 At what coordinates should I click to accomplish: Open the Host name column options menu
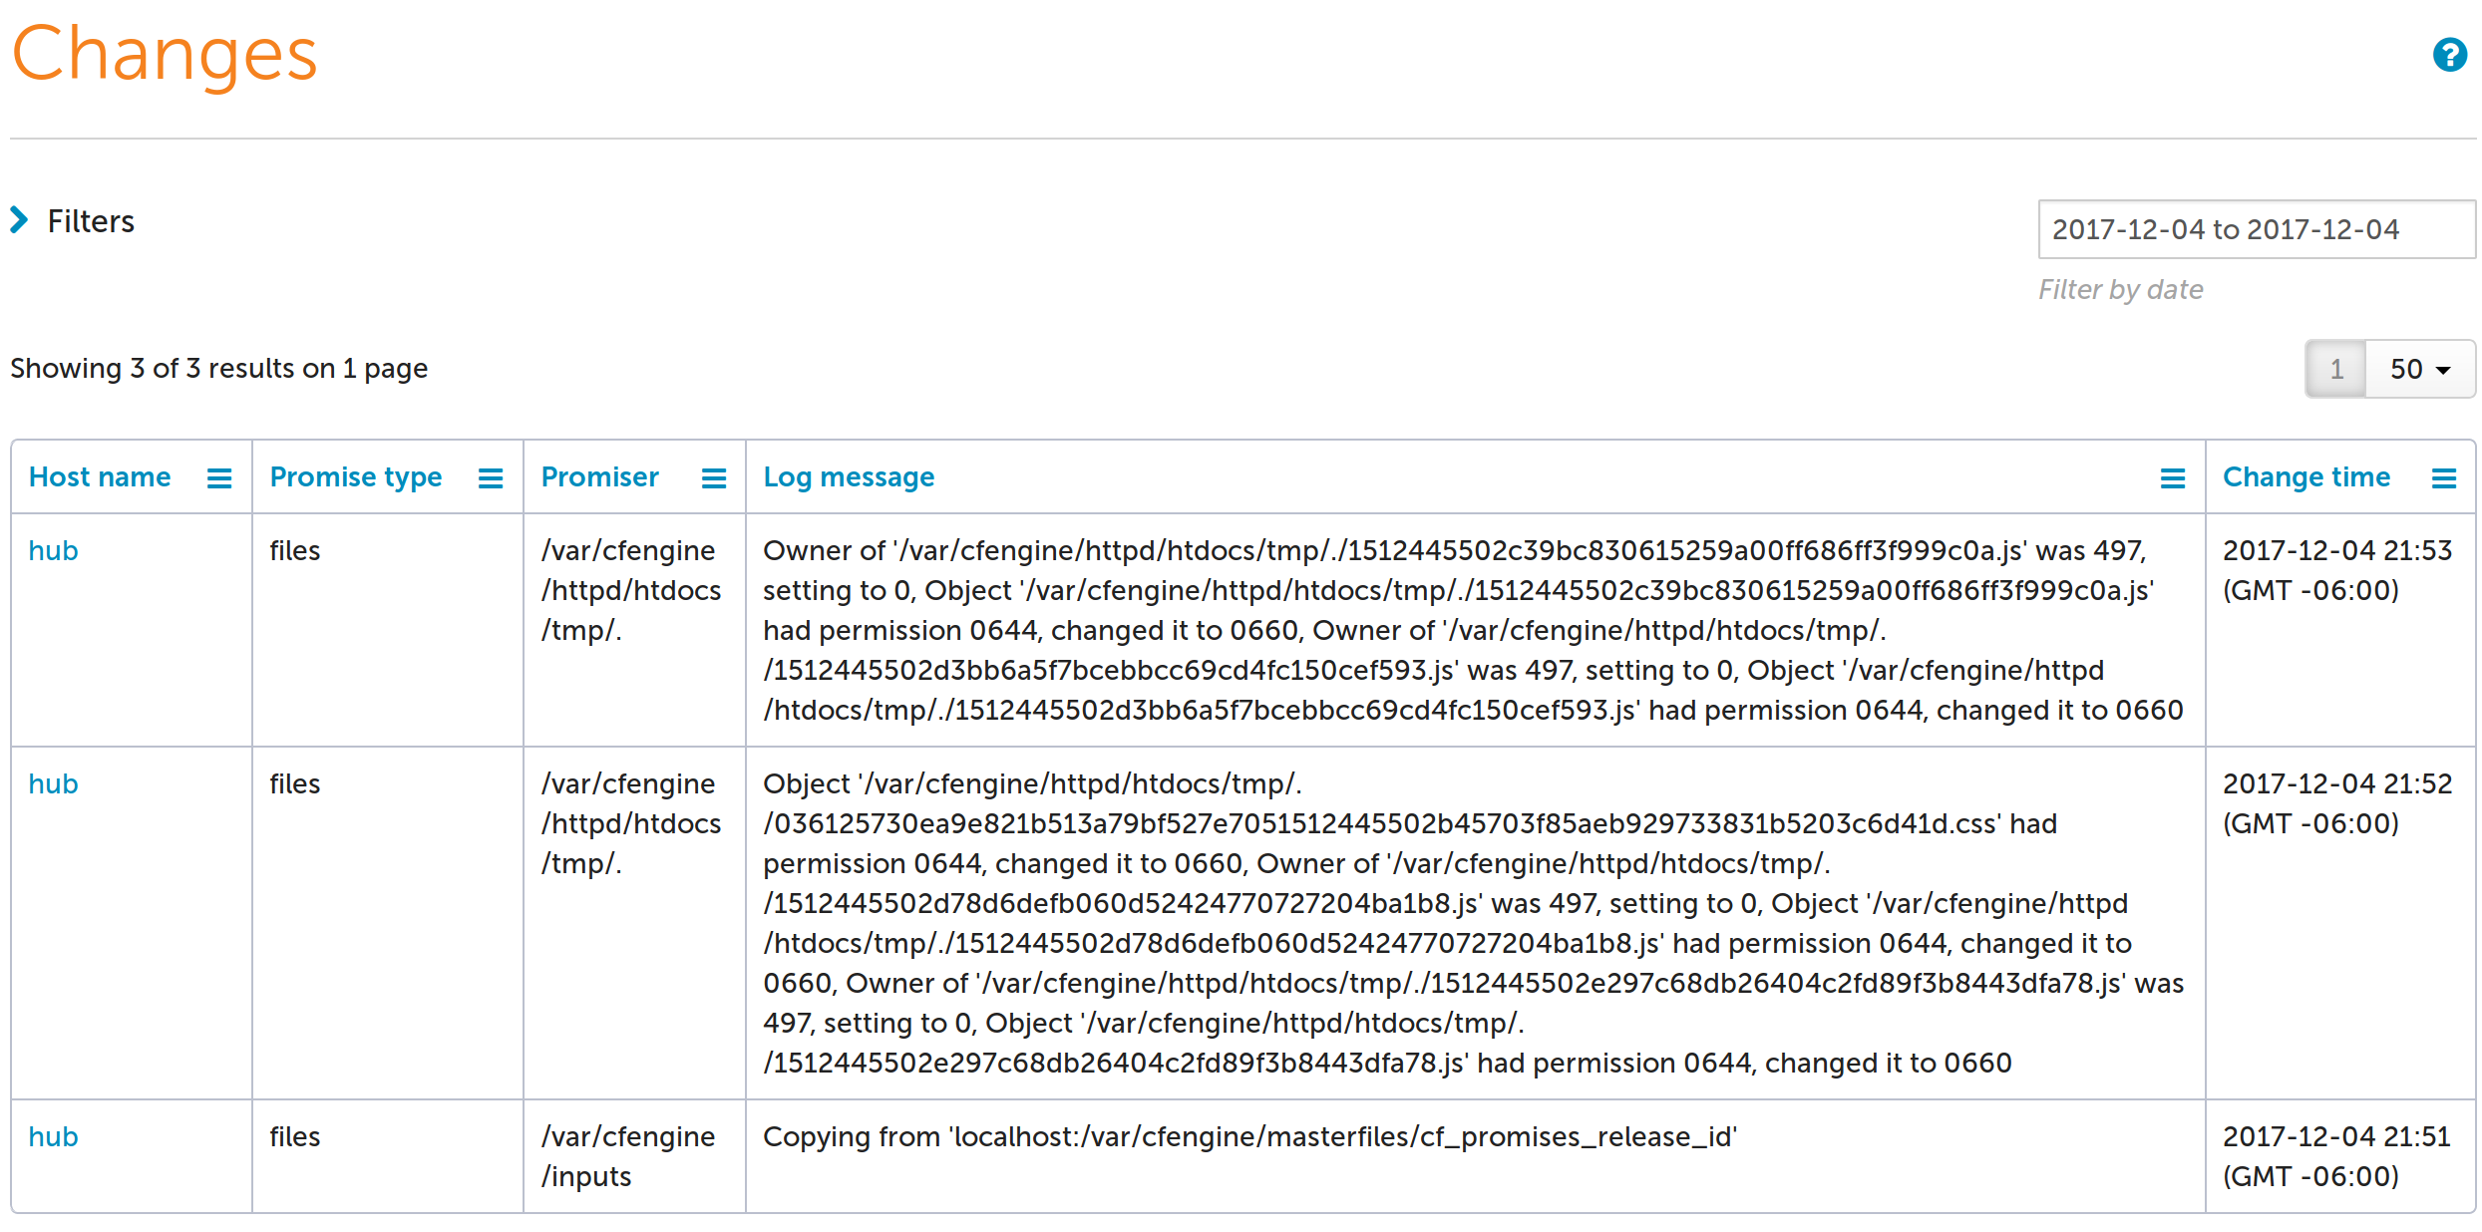pyautogui.click(x=219, y=476)
